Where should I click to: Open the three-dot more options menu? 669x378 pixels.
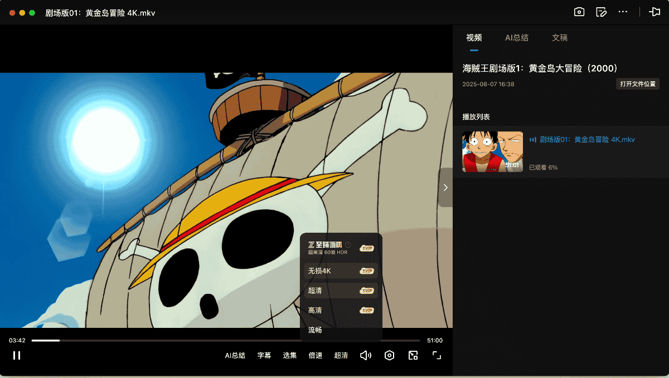point(623,12)
